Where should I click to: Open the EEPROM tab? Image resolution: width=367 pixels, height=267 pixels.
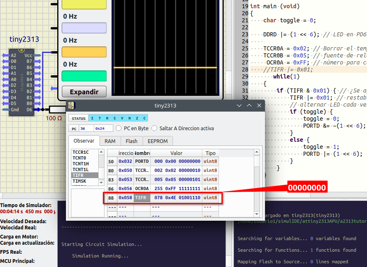158,141
